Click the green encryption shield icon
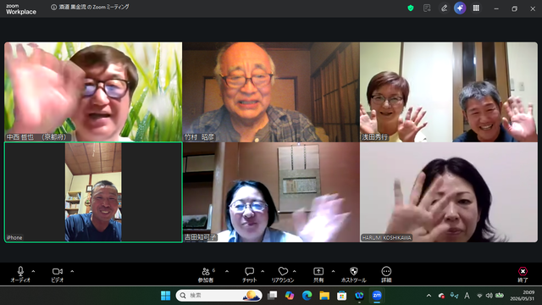The height and width of the screenshot is (305, 542). (411, 8)
